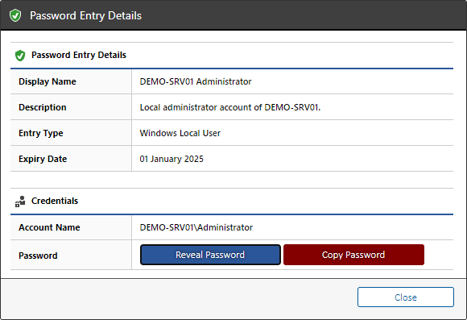Click the Credentials user-lock icon
Viewport: 467px width, 320px height.
[20, 202]
